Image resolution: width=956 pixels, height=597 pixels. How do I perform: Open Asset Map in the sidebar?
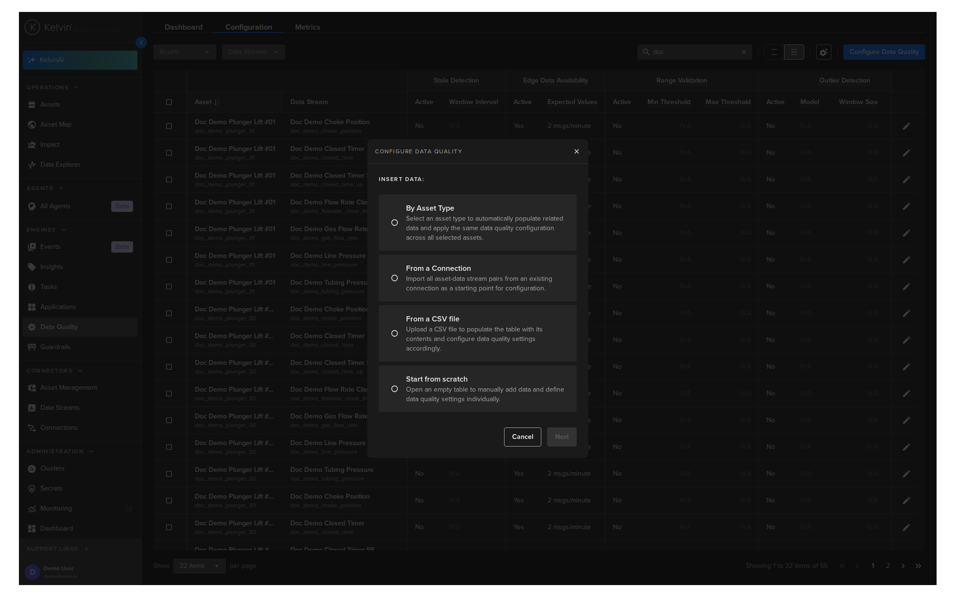click(80, 124)
